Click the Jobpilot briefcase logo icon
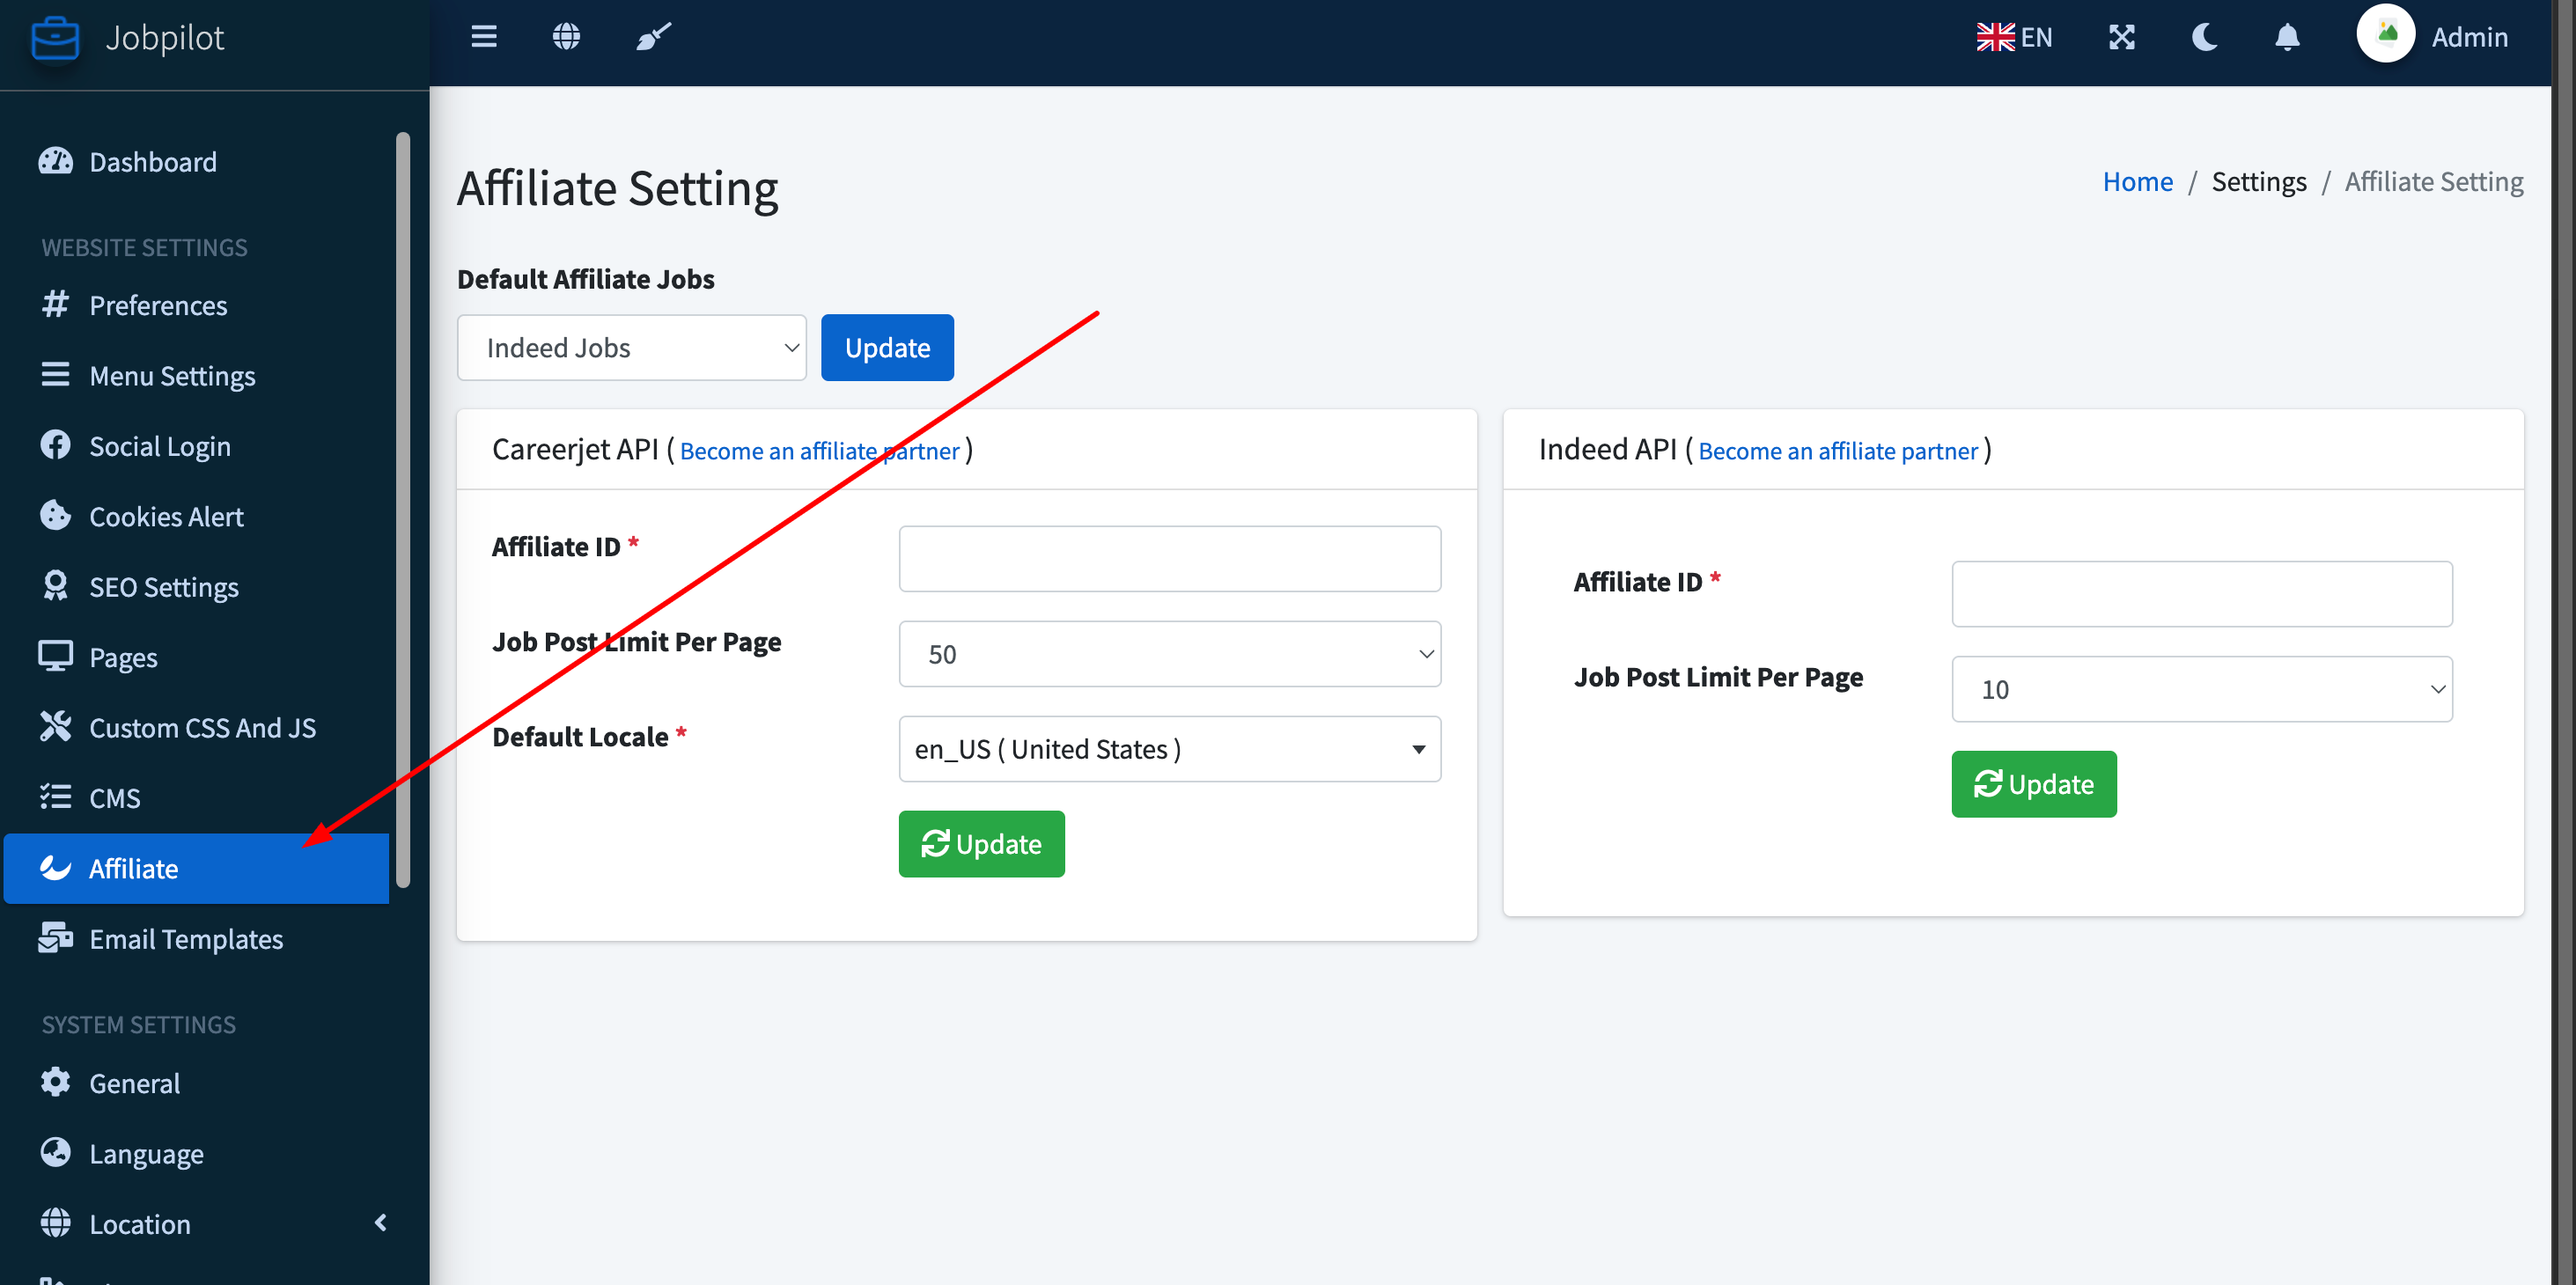This screenshot has height=1285, width=2576. tap(55, 38)
